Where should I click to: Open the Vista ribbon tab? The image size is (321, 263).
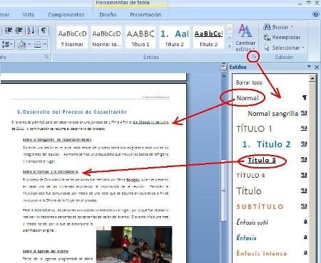coord(28,15)
